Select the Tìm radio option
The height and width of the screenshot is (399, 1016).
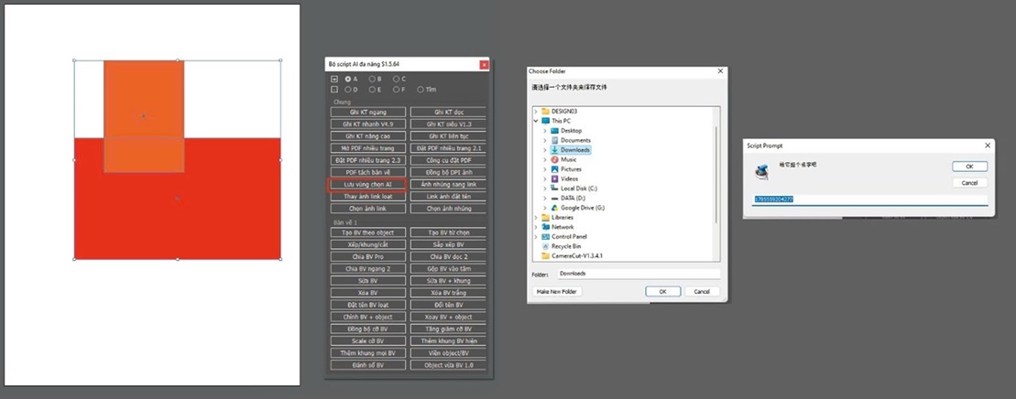coord(421,90)
